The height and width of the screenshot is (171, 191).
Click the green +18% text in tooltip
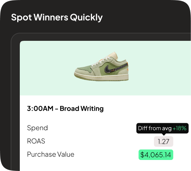click(x=180, y=128)
